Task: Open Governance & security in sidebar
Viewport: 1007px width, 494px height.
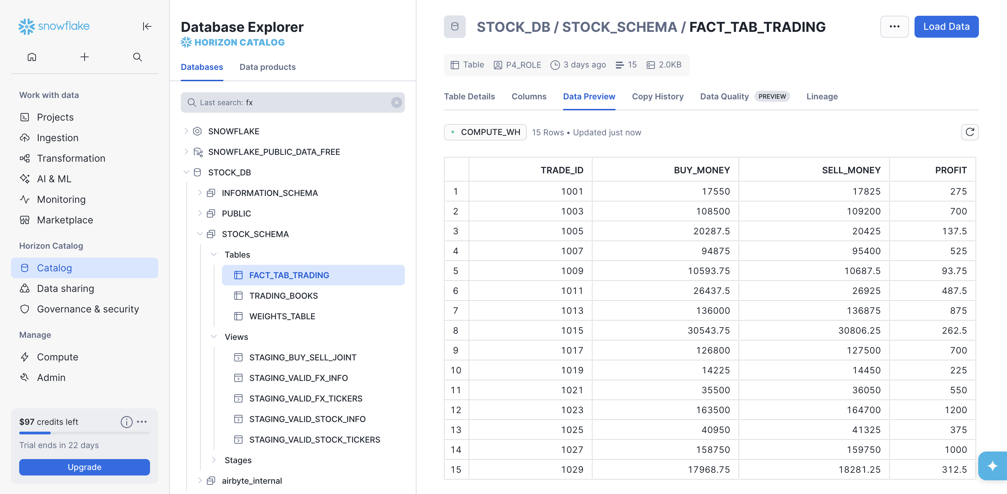Action: tap(85, 309)
